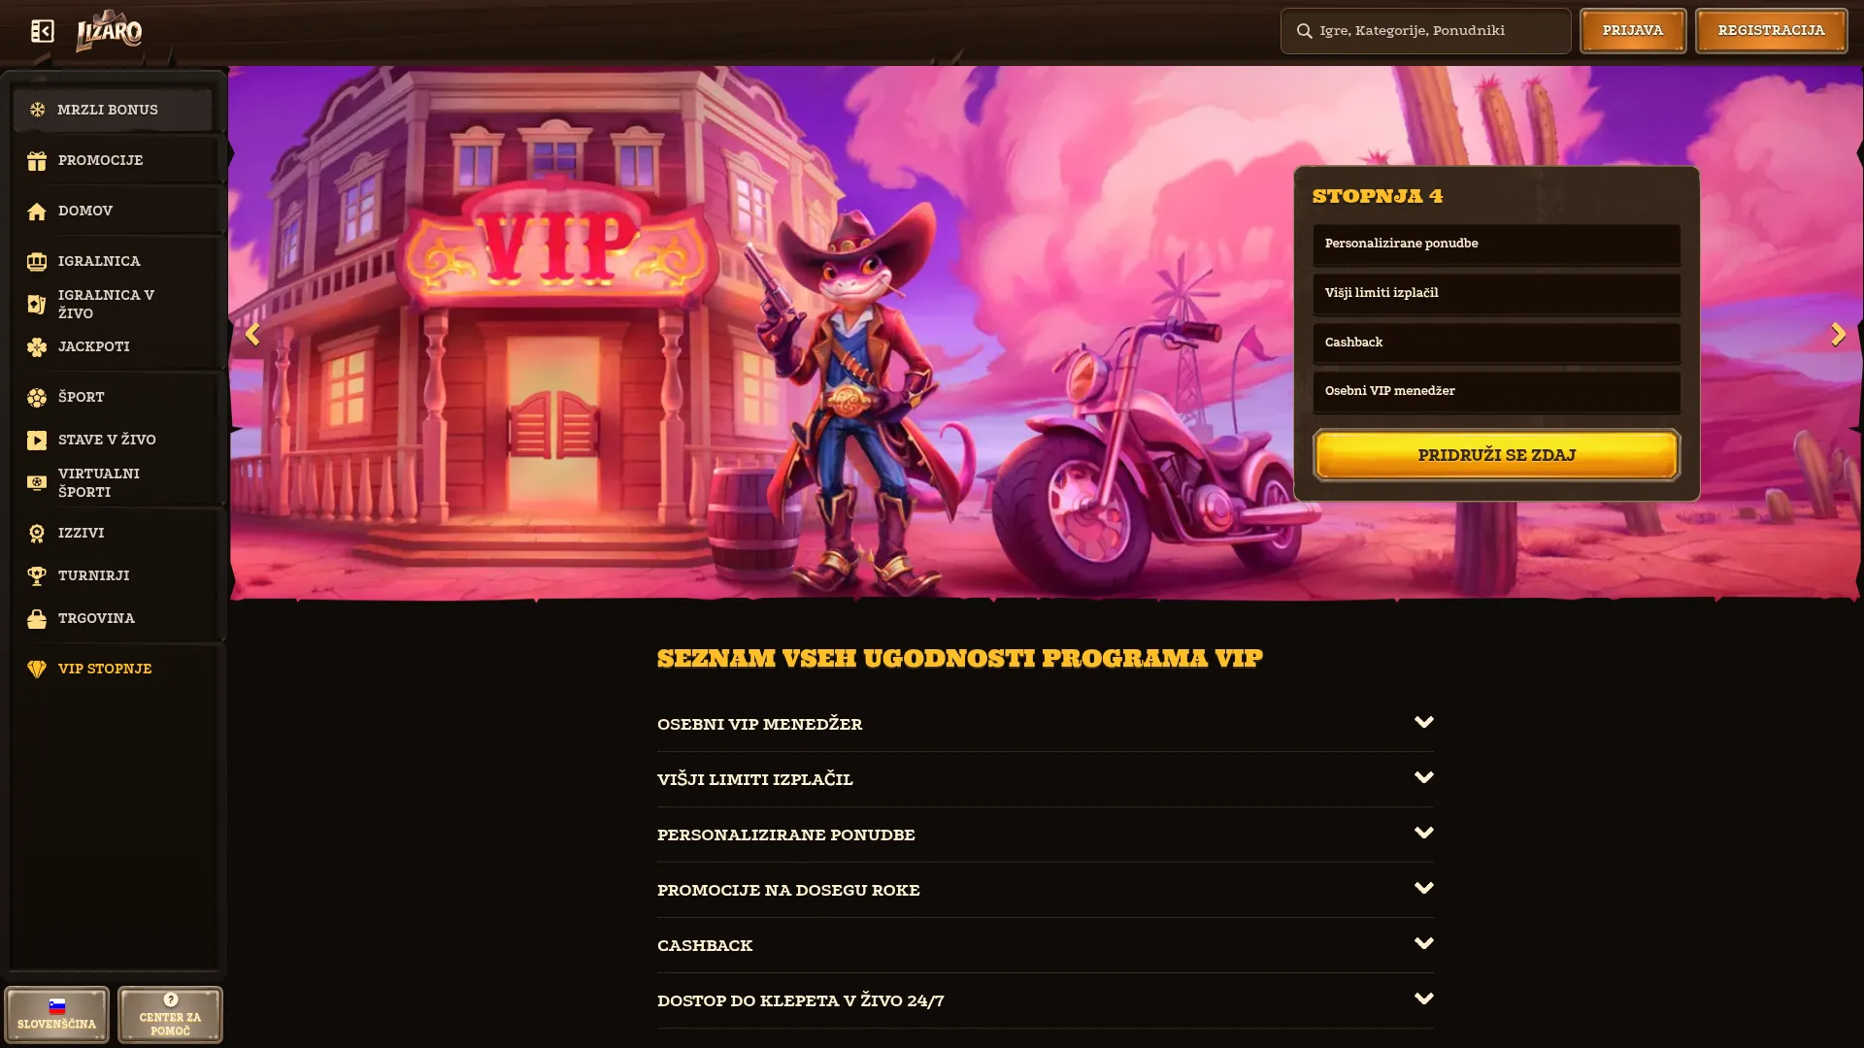Image resolution: width=1864 pixels, height=1048 pixels.
Task: Open the Slovenščina language selector
Action: click(x=56, y=1014)
